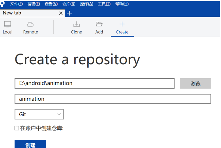Focus the repository name field animation
Screen dimensions: 221x148
(x=113, y=99)
